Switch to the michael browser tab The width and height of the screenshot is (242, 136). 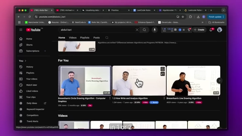click(67, 10)
